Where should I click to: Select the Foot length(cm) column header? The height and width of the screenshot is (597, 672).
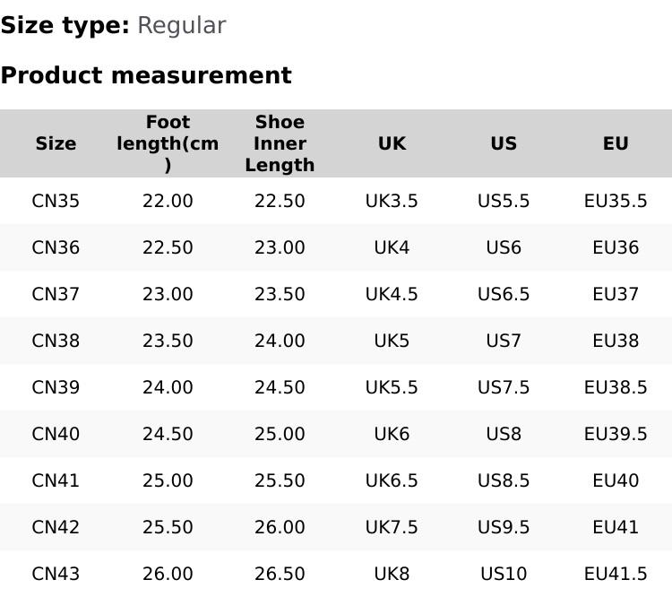(x=168, y=143)
